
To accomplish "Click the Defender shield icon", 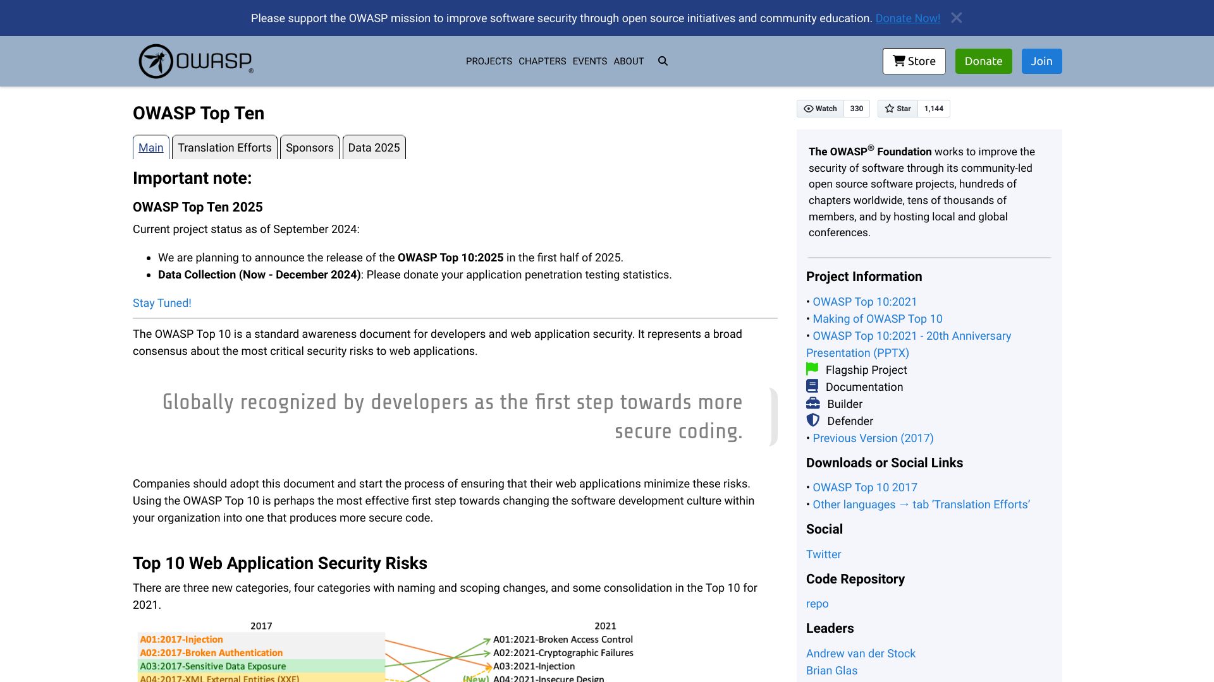I will [813, 420].
